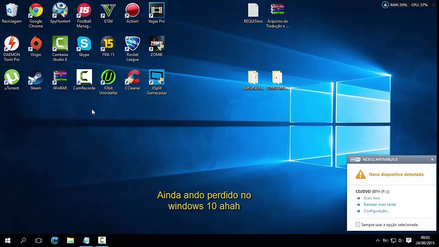Select the Steam desktop icon

pos(36,80)
